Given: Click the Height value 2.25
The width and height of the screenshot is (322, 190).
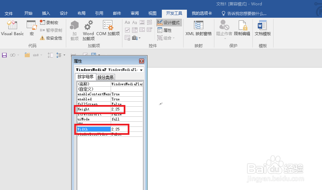Looking at the screenshot, I should point(115,109).
